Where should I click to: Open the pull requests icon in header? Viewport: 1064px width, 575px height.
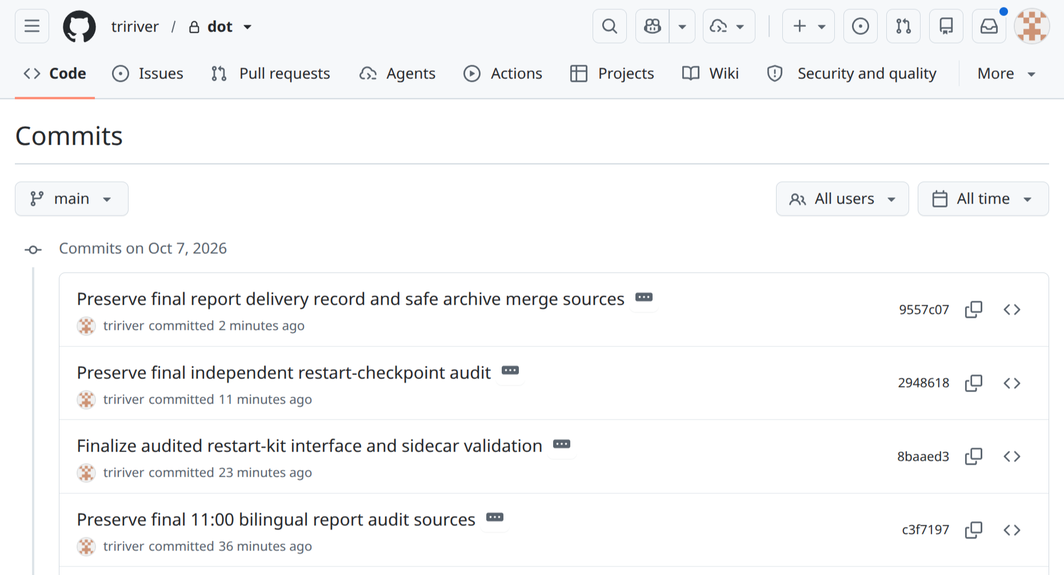click(903, 26)
